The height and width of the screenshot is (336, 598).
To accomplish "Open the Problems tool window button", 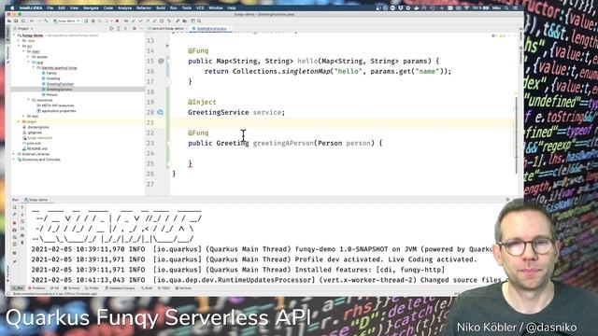I will (36, 288).
